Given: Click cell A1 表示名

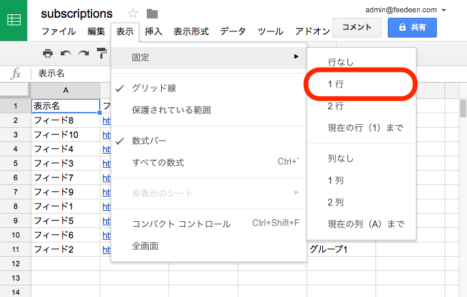Looking at the screenshot, I should coord(66,106).
